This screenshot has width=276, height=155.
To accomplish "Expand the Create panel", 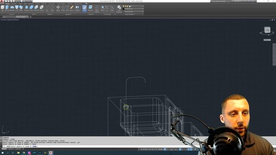I will coord(12,14).
